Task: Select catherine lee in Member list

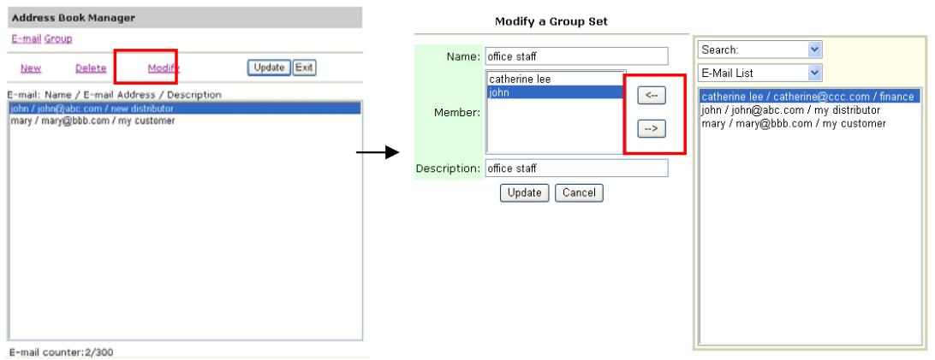Action: coord(555,79)
